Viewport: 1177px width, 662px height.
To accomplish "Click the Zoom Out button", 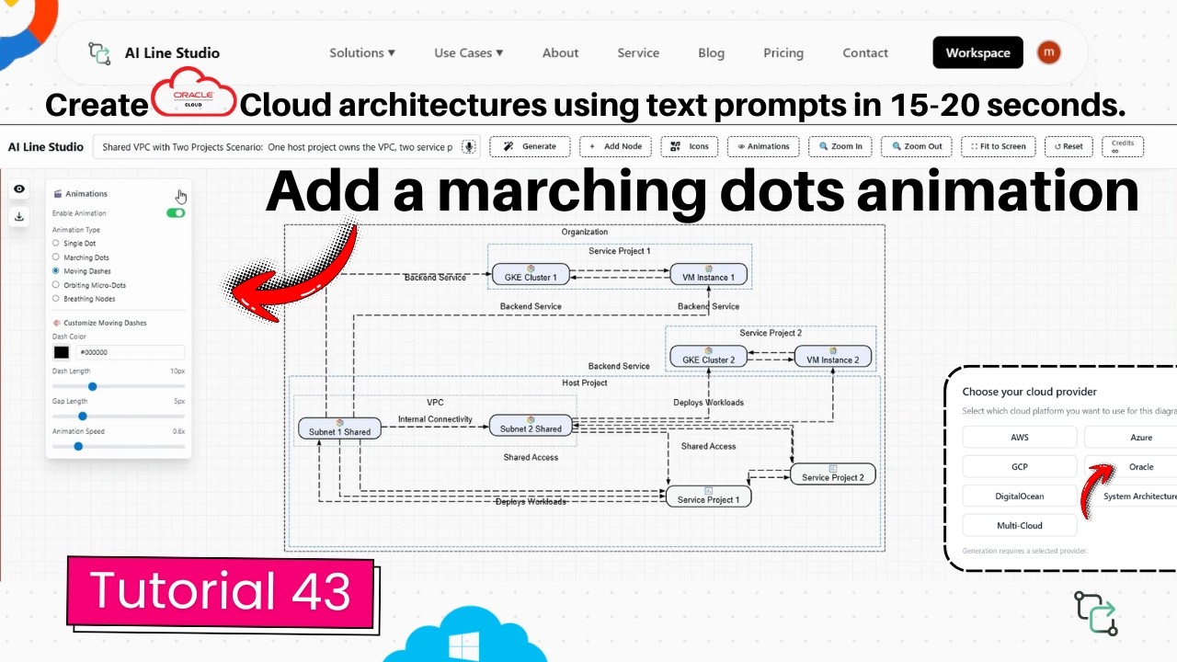I will click(x=916, y=146).
